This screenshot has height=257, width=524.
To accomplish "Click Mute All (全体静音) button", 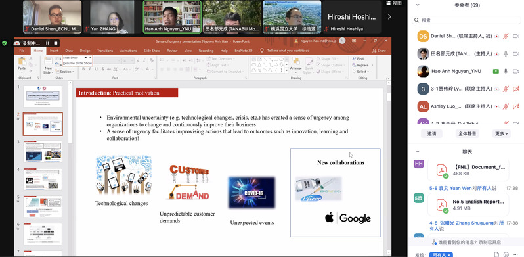I will pyautogui.click(x=467, y=133).
